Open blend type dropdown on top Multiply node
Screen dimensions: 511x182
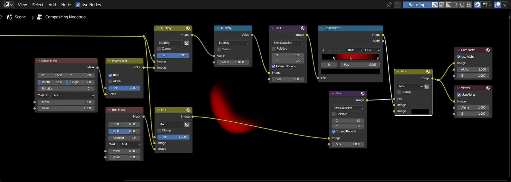point(170,43)
